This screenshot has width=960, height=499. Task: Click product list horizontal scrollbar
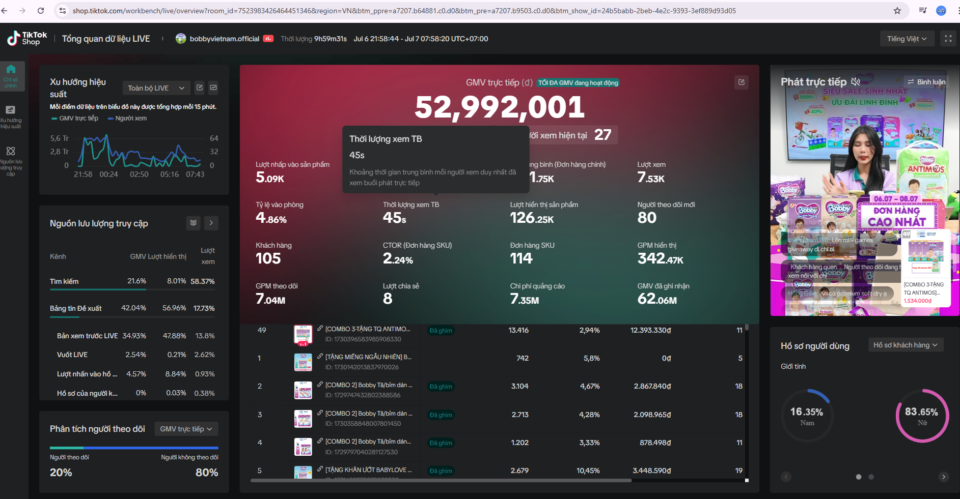(x=441, y=480)
